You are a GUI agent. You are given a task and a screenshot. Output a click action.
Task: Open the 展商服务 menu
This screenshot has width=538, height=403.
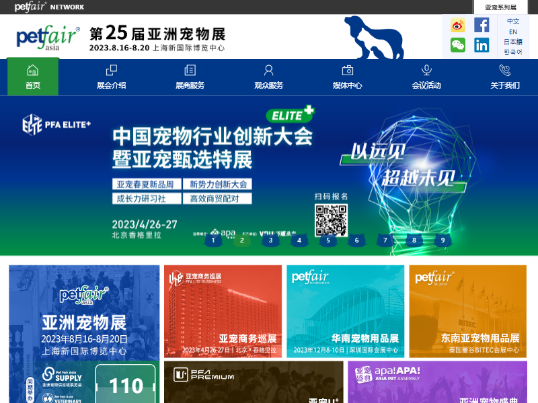190,85
